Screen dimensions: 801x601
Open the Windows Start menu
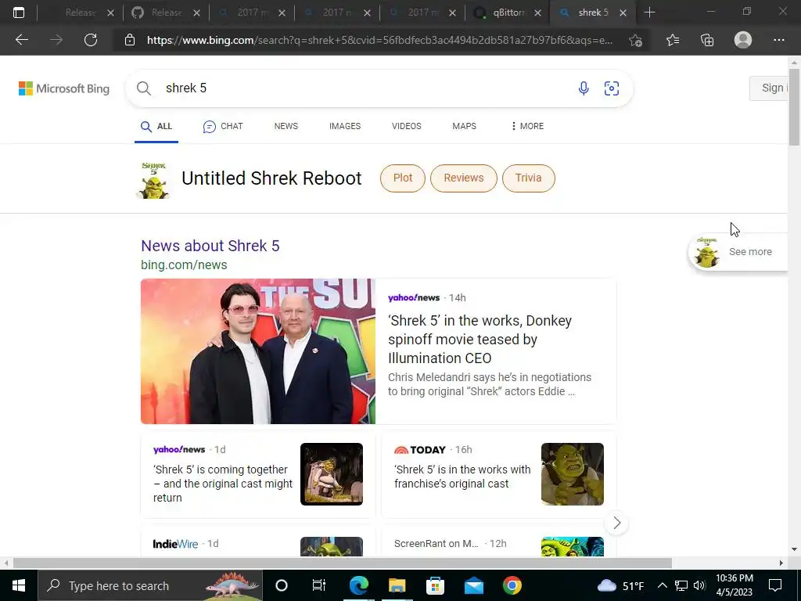pyautogui.click(x=19, y=585)
